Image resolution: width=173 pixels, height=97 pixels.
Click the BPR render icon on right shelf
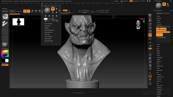pos(150,15)
